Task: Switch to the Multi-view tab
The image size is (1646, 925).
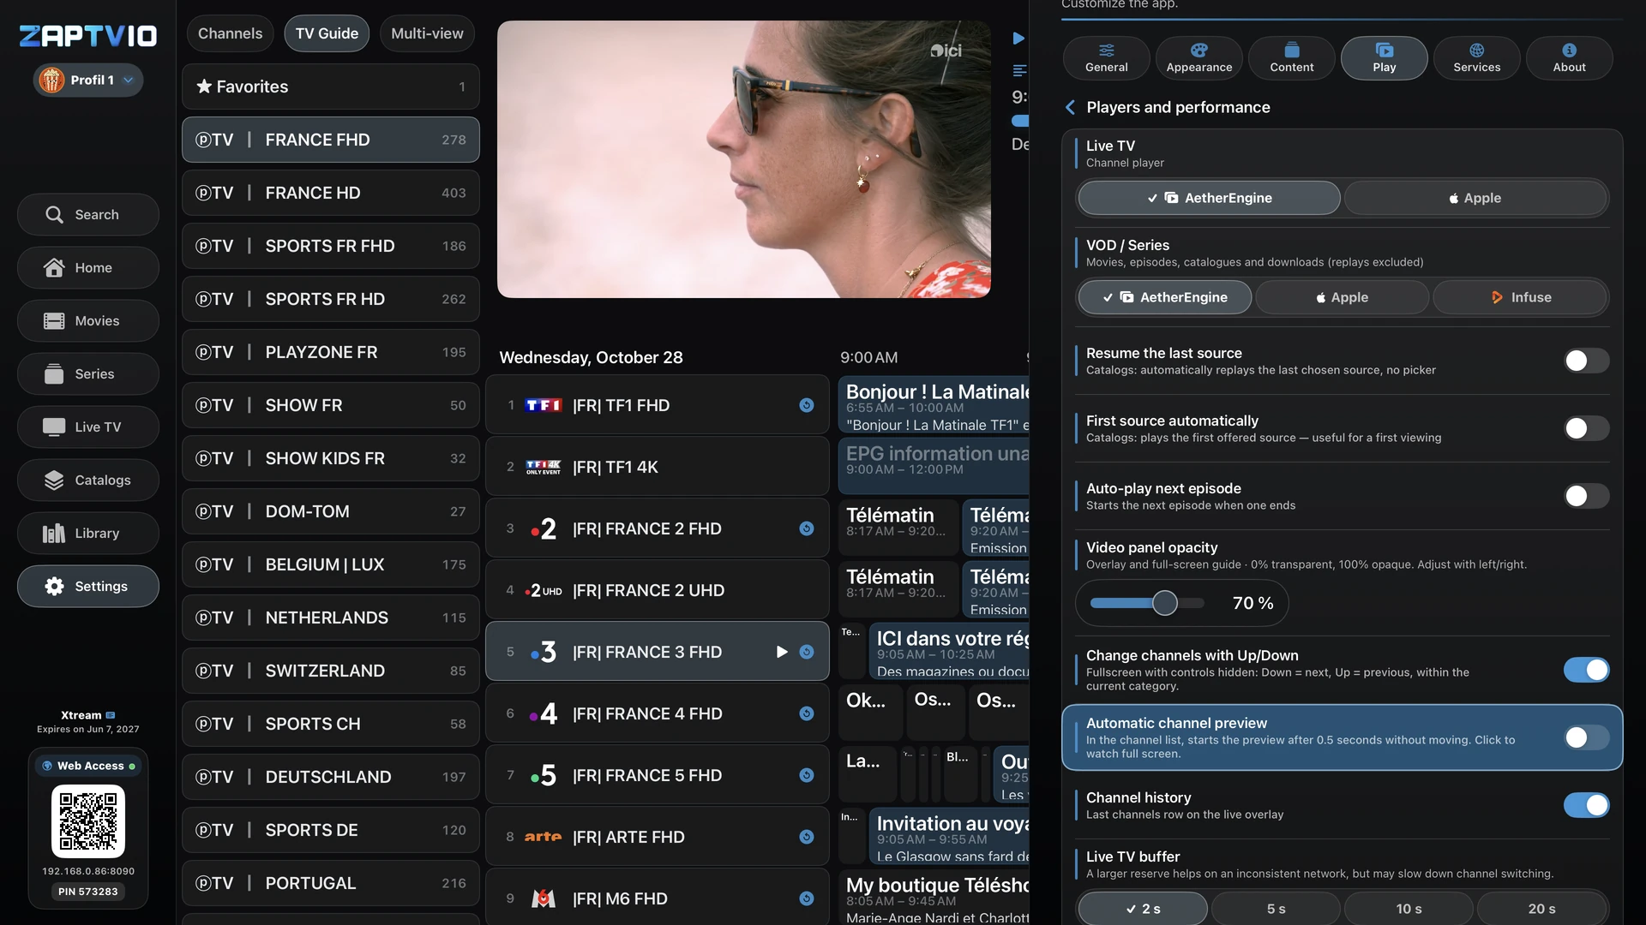Action: 427,33
